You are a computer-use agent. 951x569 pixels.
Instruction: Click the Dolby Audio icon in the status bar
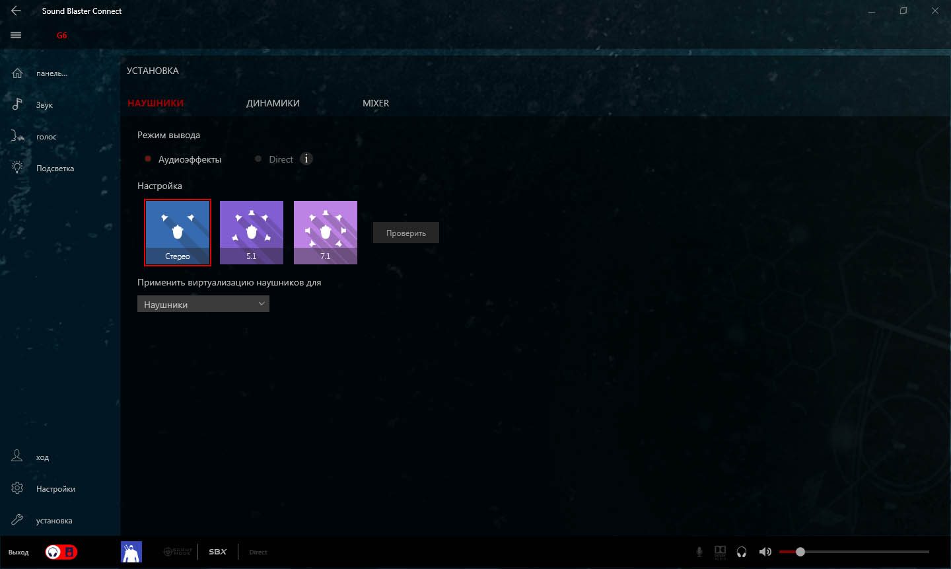point(720,552)
